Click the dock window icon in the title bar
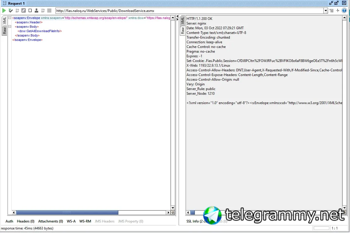The image size is (350, 233). [x=331, y=3]
